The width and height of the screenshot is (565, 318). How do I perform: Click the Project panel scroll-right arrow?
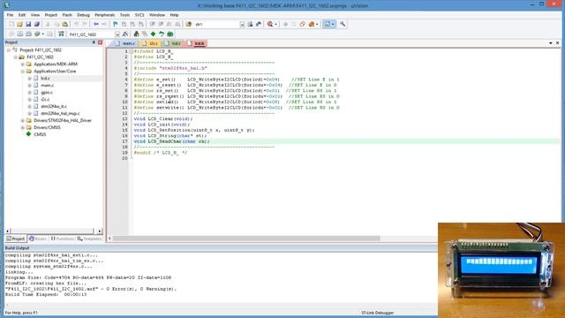pos(100,231)
